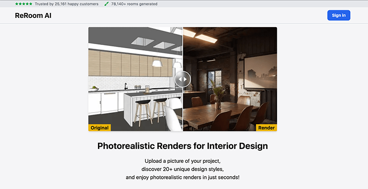Image resolution: width=368 pixels, height=189 pixels.
Task: Click the "Photorealistic Renders for Interior Design" heading
Action: [183, 146]
